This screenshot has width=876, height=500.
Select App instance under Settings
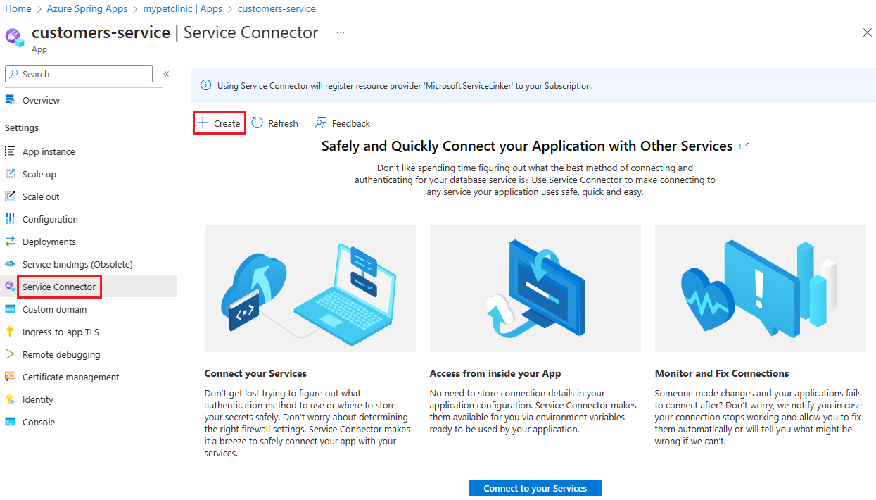pos(49,151)
